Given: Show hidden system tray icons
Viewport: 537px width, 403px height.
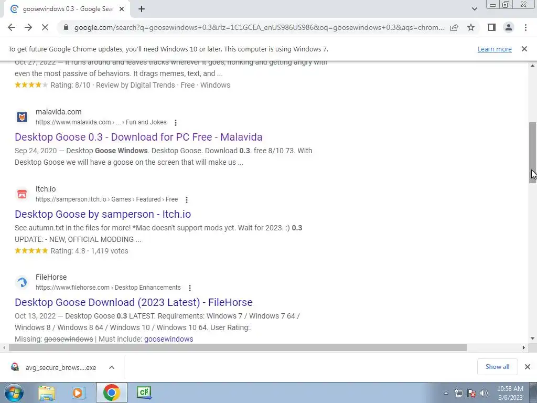Looking at the screenshot, I should coord(446,393).
